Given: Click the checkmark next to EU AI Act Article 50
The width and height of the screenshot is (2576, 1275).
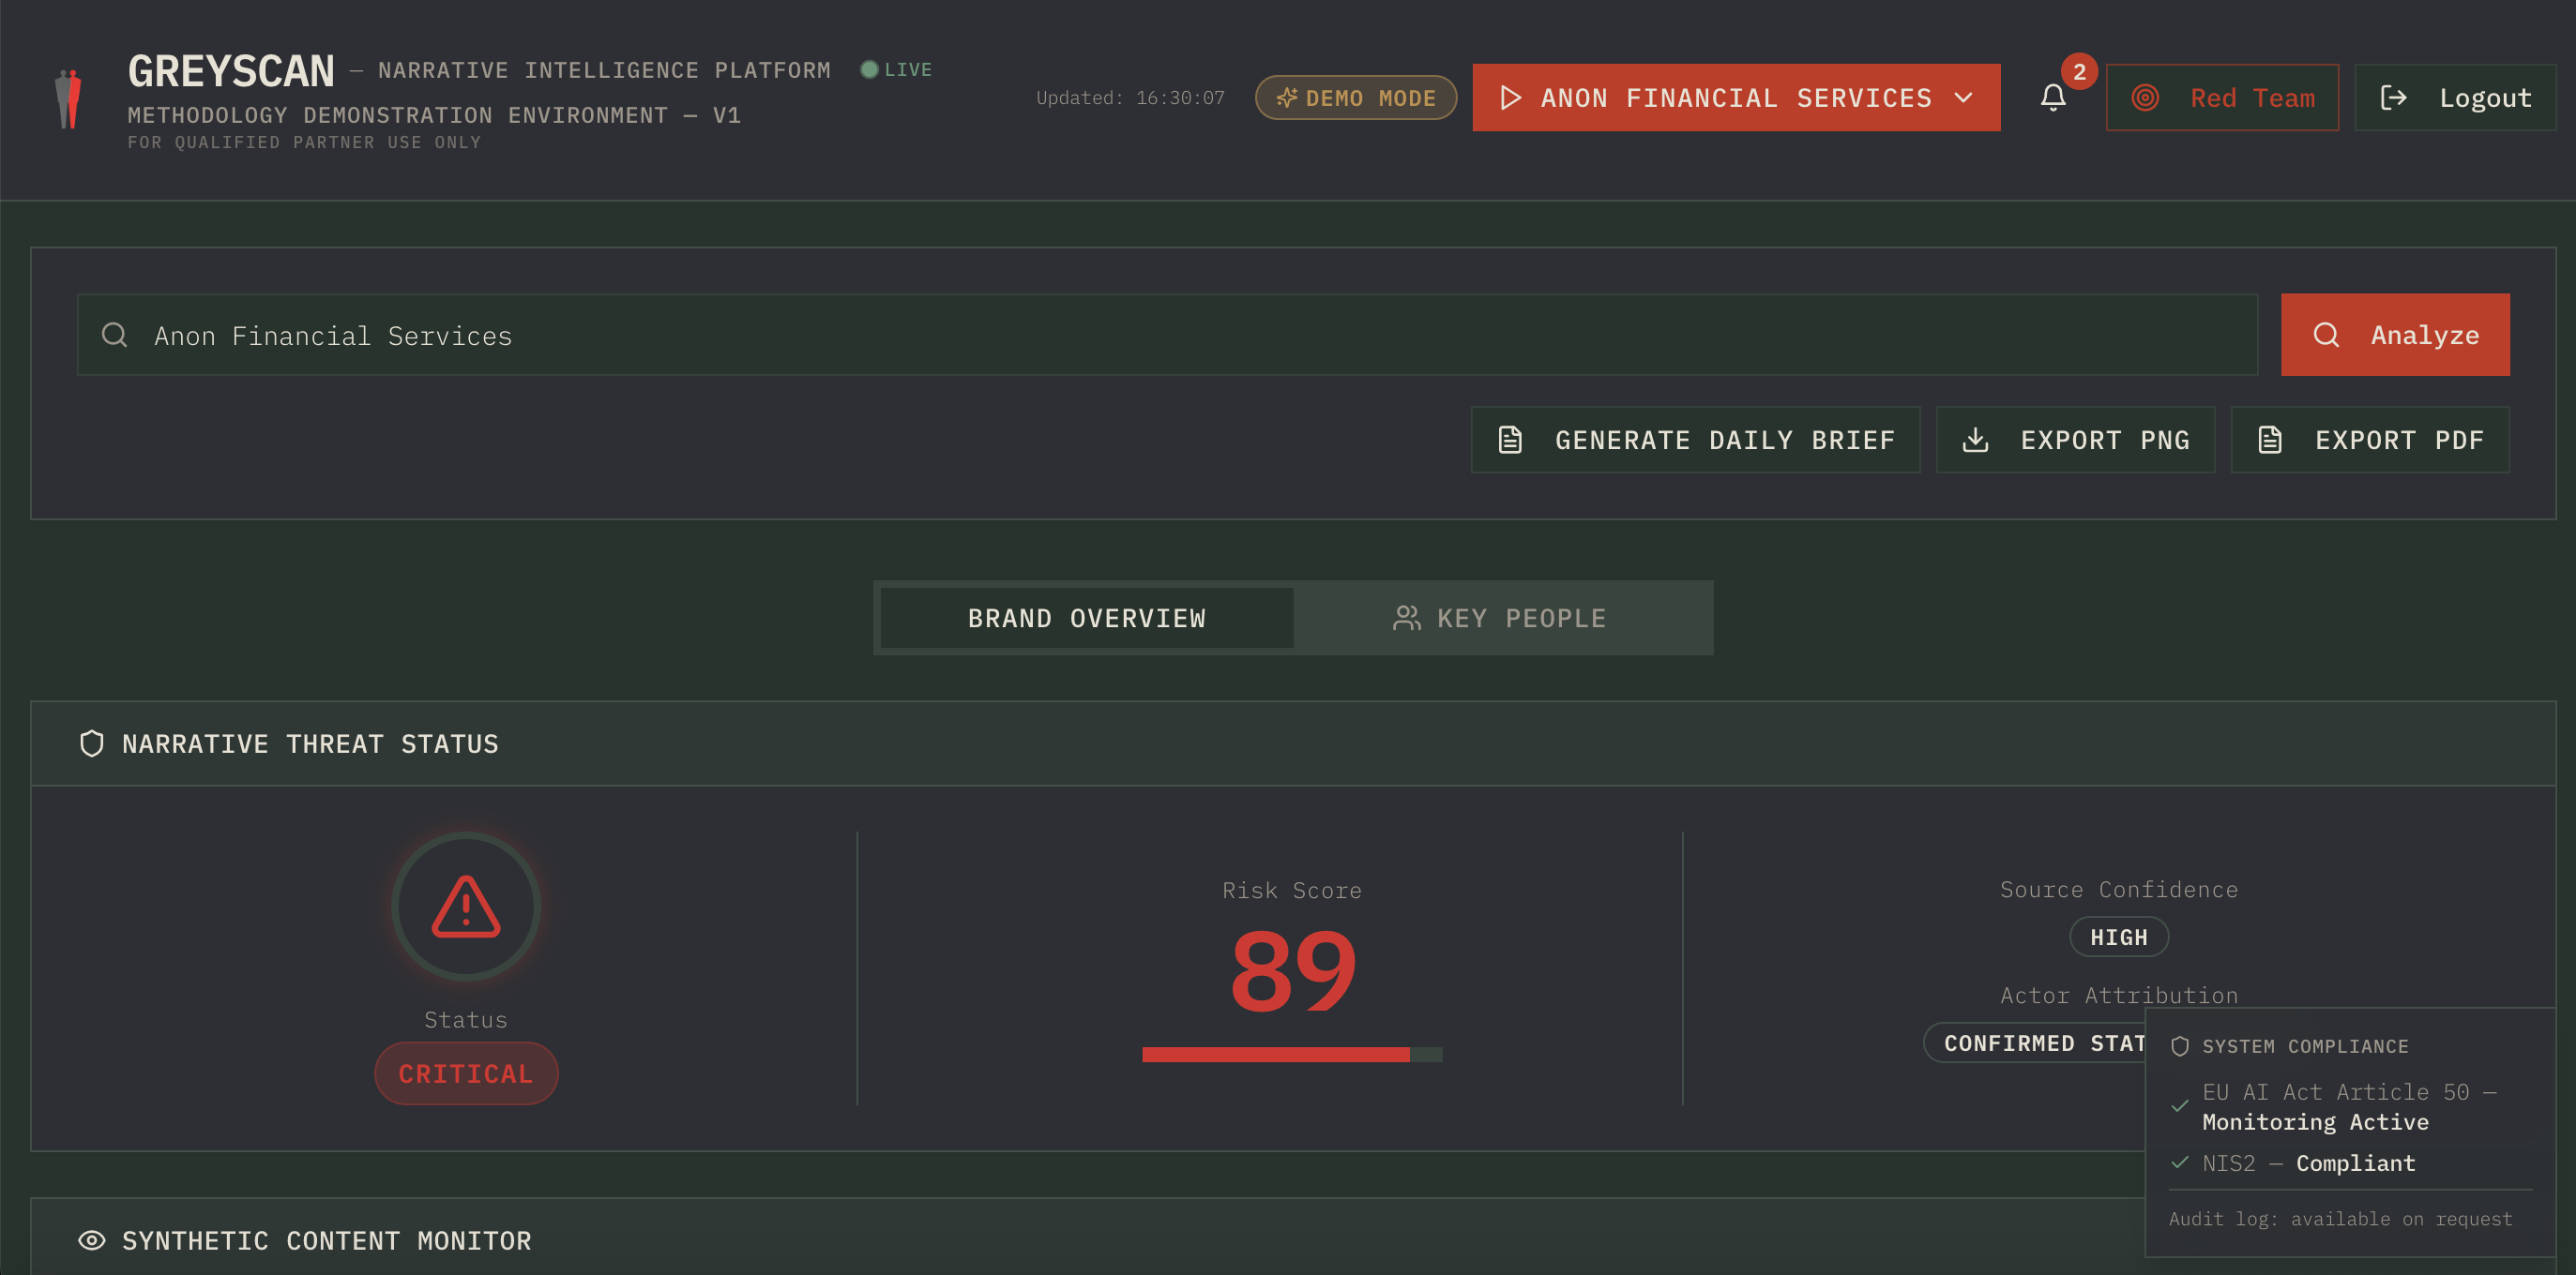Looking at the screenshot, I should click(2180, 1106).
